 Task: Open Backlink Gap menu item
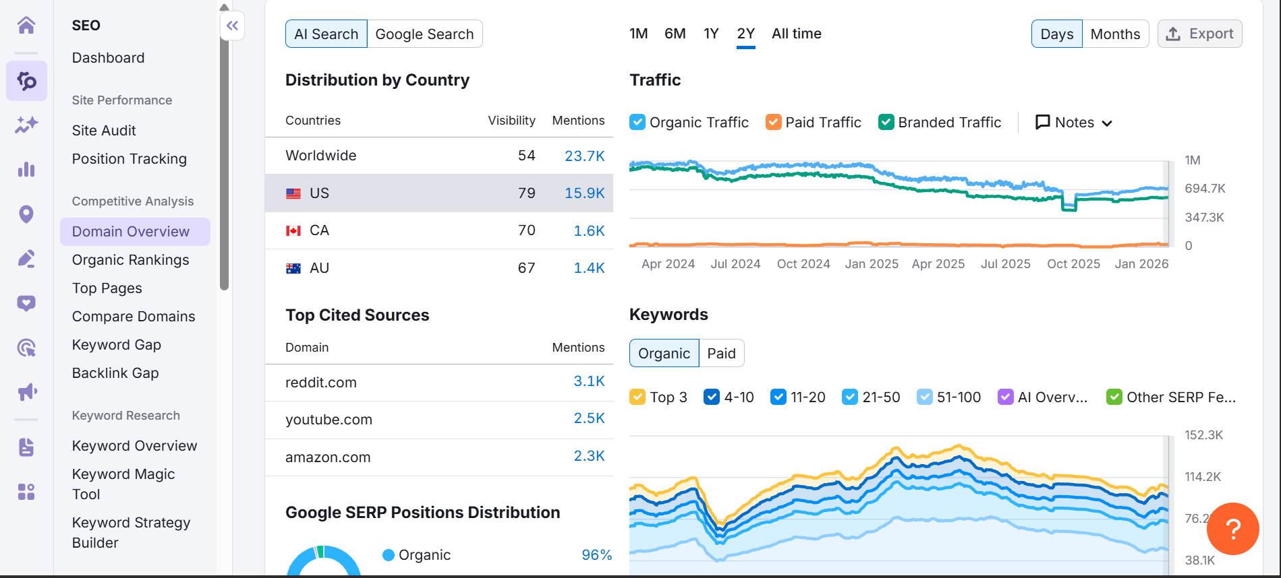pyautogui.click(x=115, y=373)
